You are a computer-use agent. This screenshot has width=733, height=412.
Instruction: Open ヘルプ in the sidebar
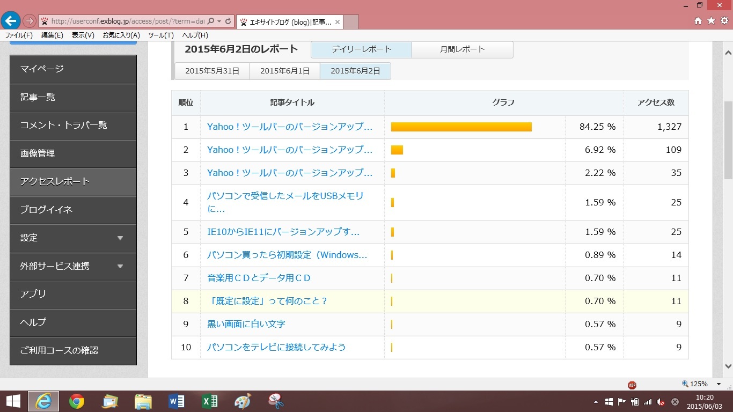click(73, 322)
